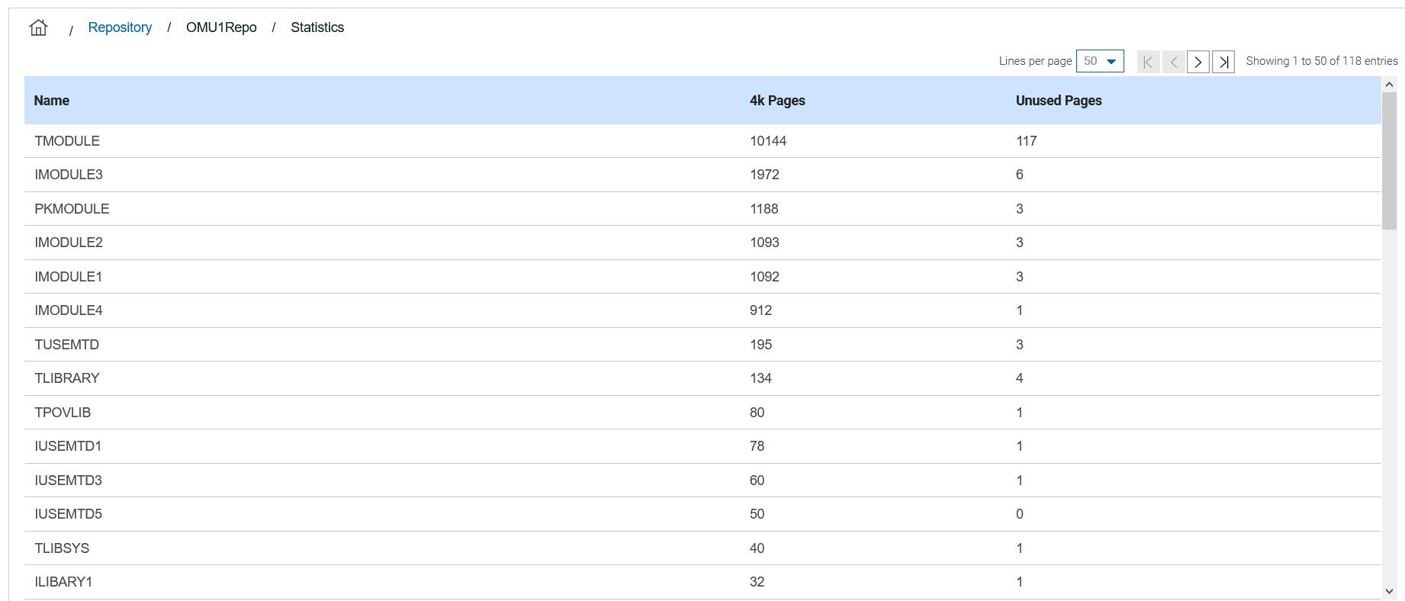Select the TUSEMTD row
Viewport: 1405px width, 601px height.
(67, 345)
